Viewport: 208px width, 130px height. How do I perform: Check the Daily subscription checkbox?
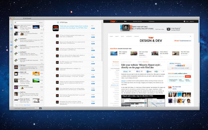pos(178,80)
